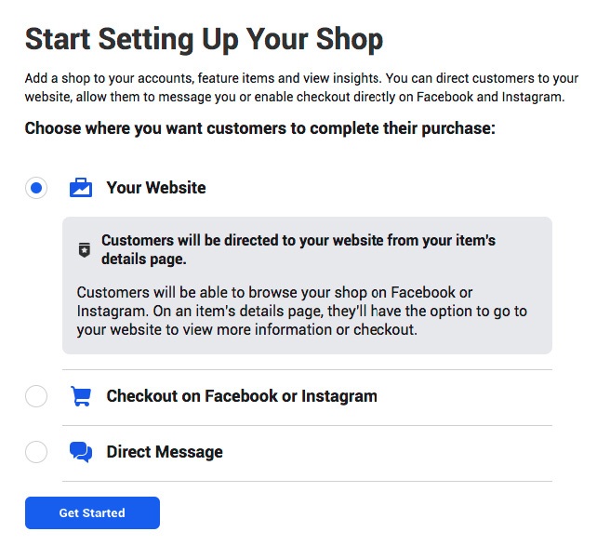Click the Start Setting Up Your Shop heading
The image size is (610, 545).
[x=204, y=40]
